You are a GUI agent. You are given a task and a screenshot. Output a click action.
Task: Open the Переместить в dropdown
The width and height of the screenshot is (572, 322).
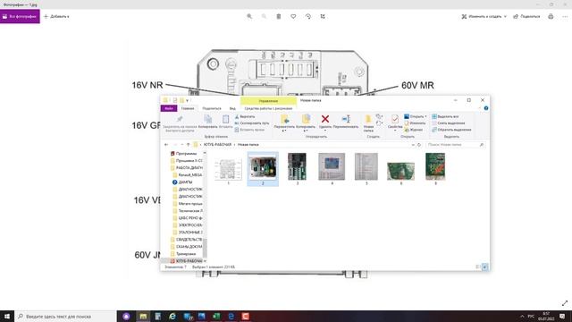click(284, 123)
